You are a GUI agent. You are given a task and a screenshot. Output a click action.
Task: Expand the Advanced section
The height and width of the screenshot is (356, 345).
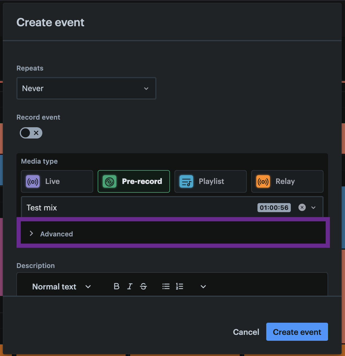tap(173, 233)
